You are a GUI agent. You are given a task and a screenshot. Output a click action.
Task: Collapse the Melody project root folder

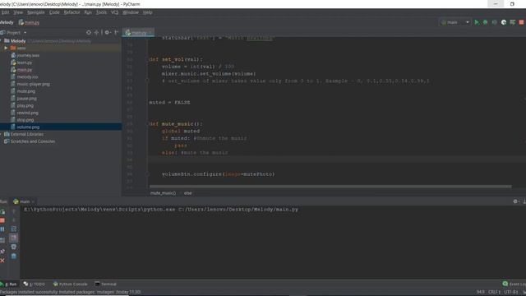click(1, 41)
